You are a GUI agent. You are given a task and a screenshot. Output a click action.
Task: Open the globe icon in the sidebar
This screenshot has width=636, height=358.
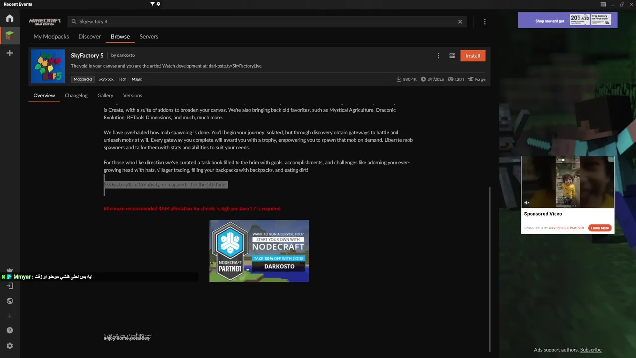(10, 301)
